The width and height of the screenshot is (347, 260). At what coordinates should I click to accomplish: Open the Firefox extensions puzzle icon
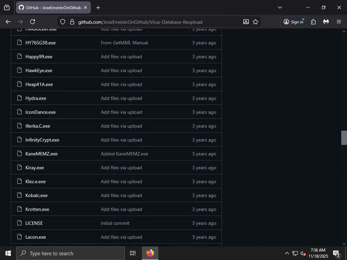313,22
